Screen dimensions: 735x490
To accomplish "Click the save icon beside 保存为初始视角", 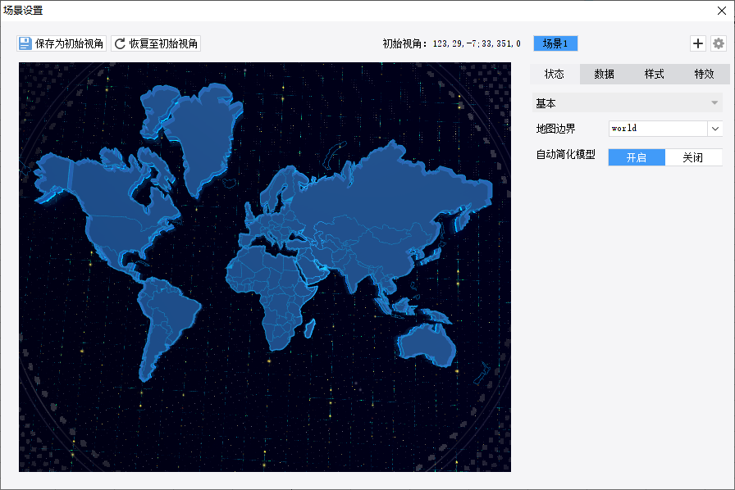I will [x=25, y=43].
